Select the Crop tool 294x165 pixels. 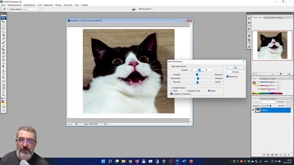coord(3,35)
